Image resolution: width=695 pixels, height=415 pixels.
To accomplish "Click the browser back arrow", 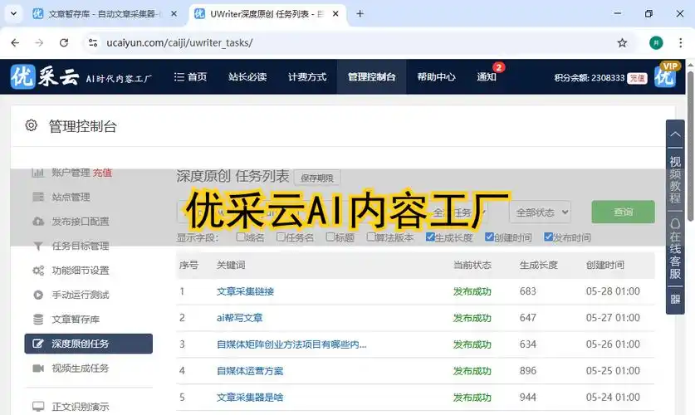I will coord(15,42).
